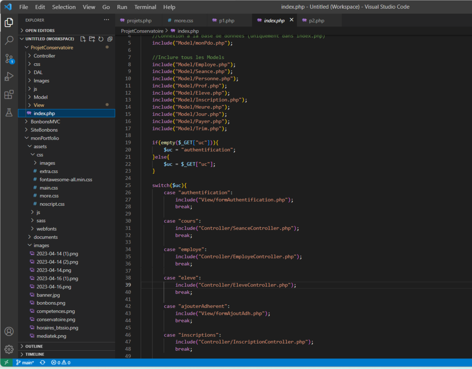Open errors and warnings problems indicator
Image resolution: width=472 pixels, height=369 pixels.
point(61,363)
